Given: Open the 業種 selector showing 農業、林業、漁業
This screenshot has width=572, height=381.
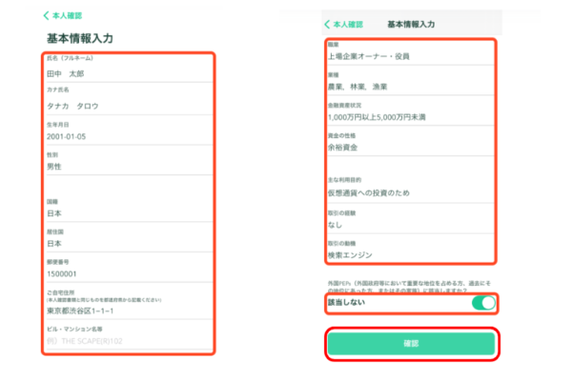Looking at the screenshot, I should 410,88.
